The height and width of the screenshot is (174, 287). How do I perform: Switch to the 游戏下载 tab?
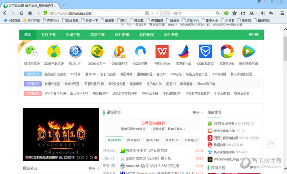coord(153,140)
